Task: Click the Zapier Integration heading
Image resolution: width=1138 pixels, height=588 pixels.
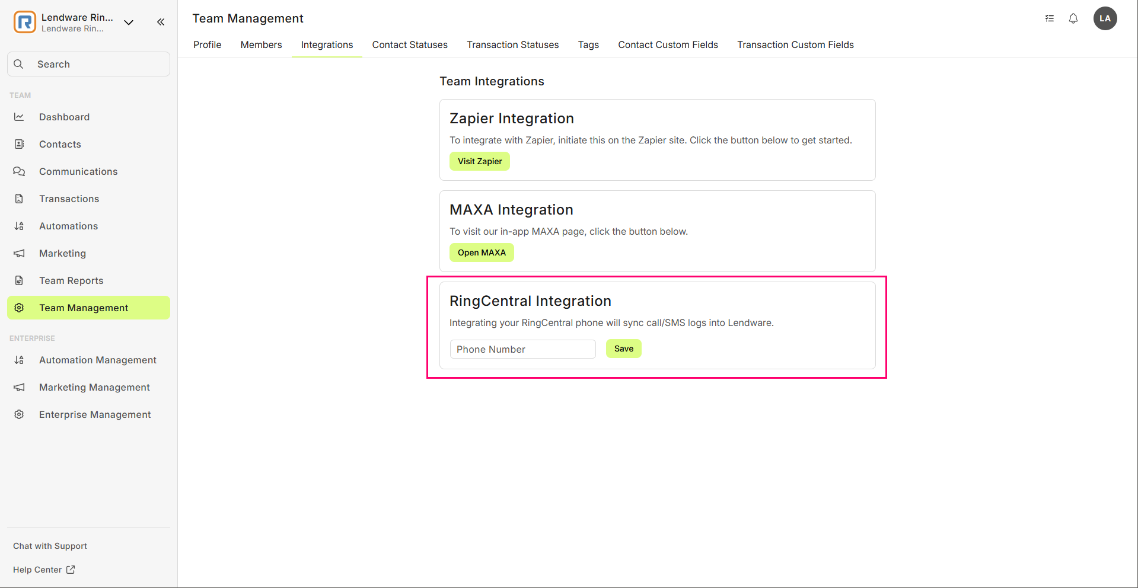Action: [x=512, y=119]
